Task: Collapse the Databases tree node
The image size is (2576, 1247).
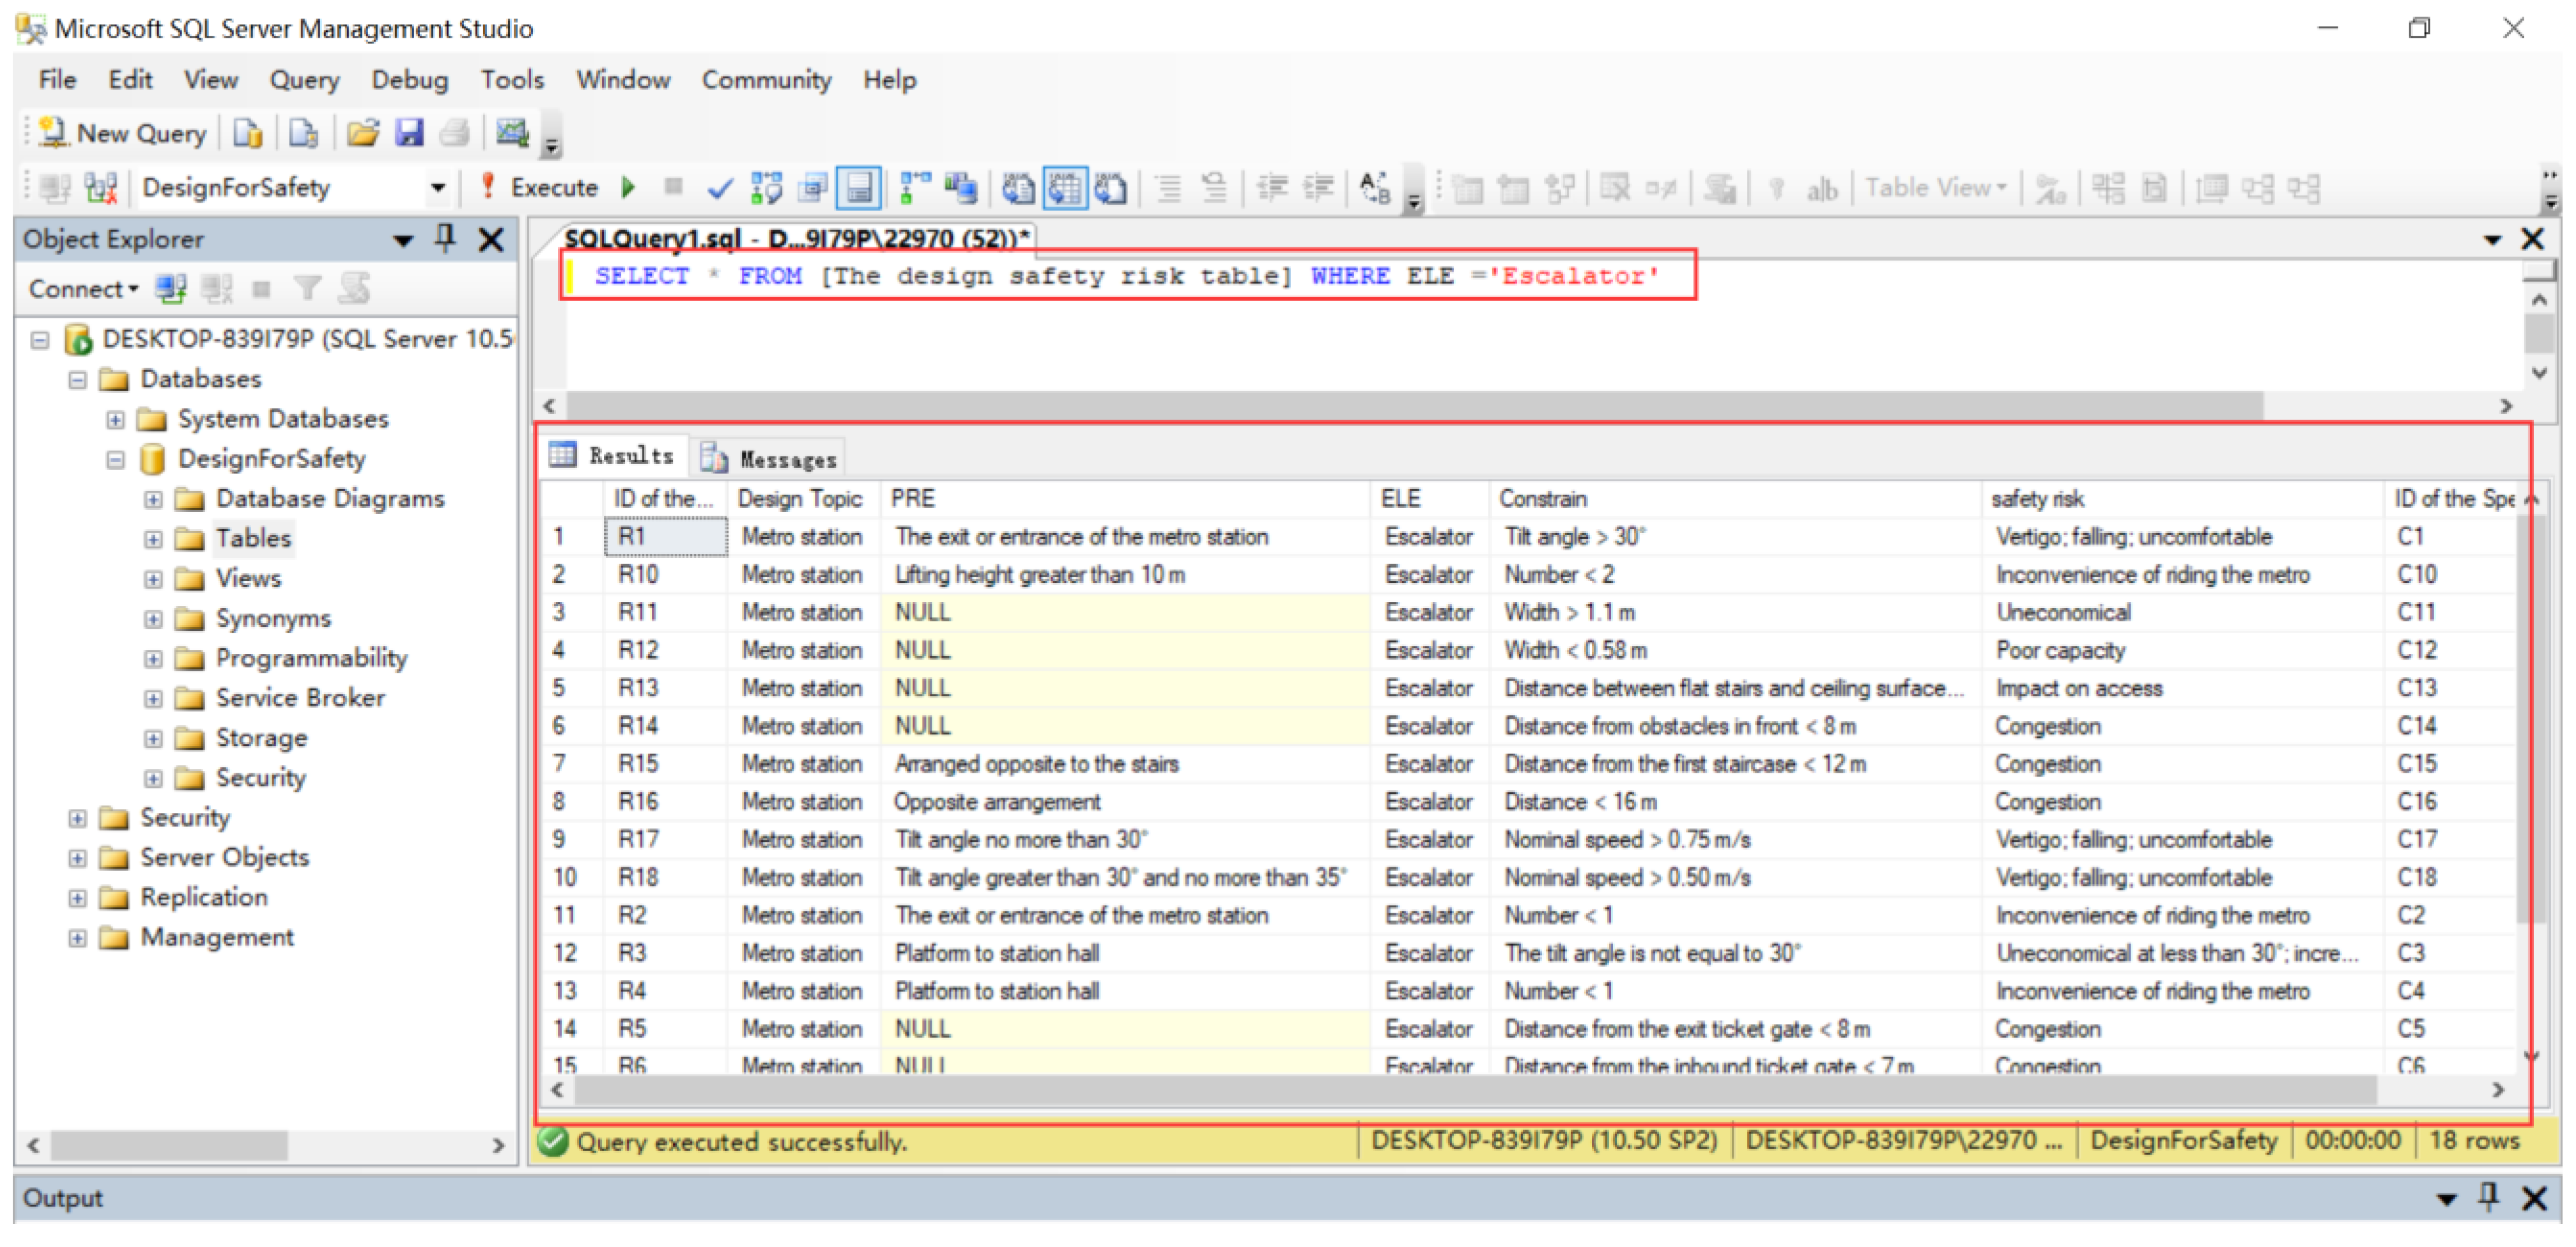Action: click(77, 380)
